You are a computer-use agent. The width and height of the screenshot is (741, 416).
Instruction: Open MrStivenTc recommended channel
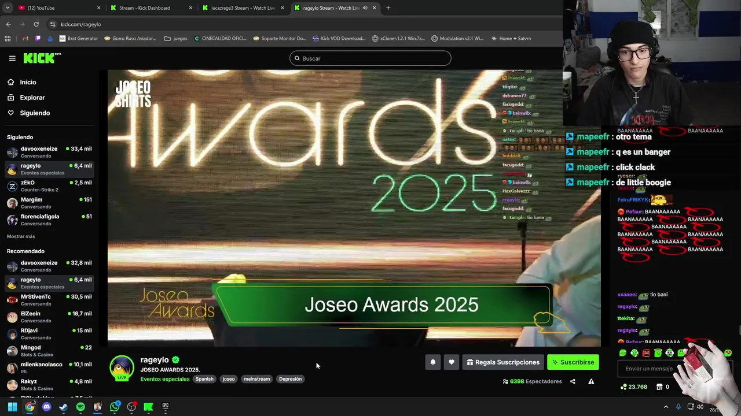point(50,300)
